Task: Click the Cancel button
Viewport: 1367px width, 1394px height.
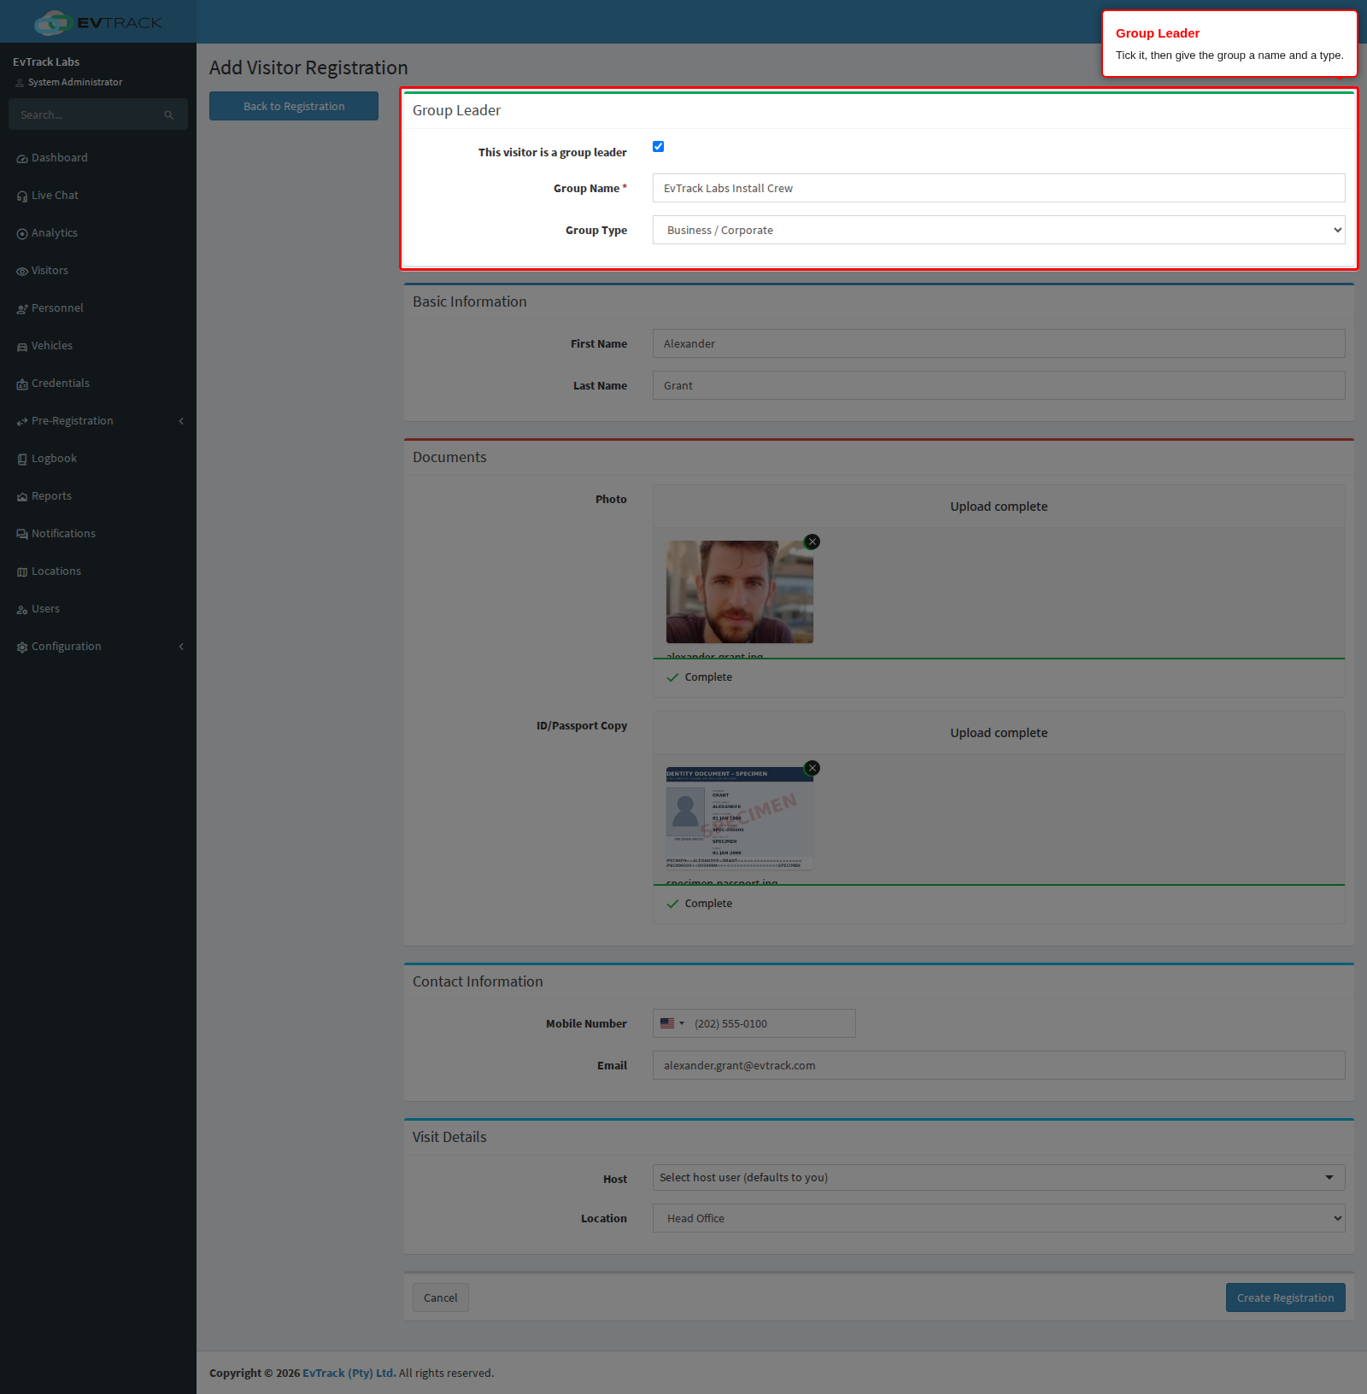Action: point(441,1297)
